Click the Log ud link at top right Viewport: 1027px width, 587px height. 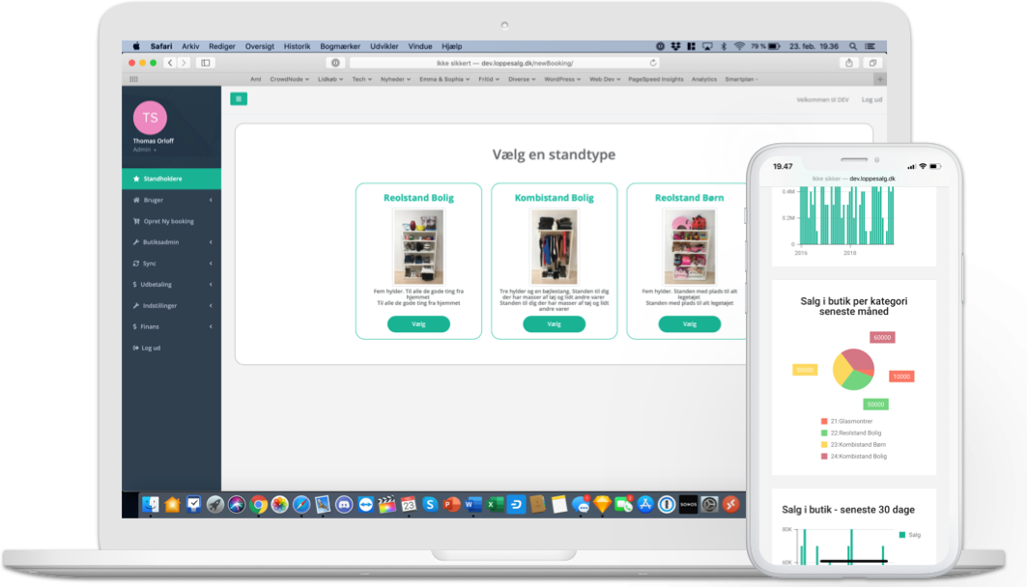pyautogui.click(x=871, y=99)
